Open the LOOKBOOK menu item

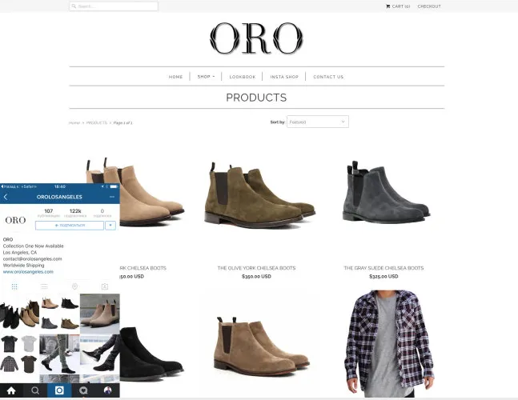pyautogui.click(x=243, y=77)
